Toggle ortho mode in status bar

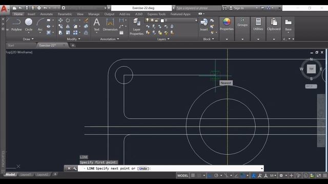[210, 176]
